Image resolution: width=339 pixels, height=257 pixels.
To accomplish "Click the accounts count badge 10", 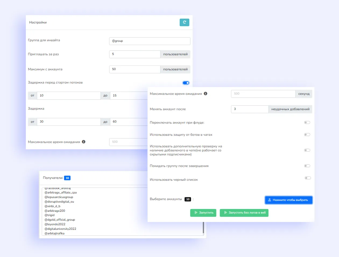I will click(x=188, y=199).
